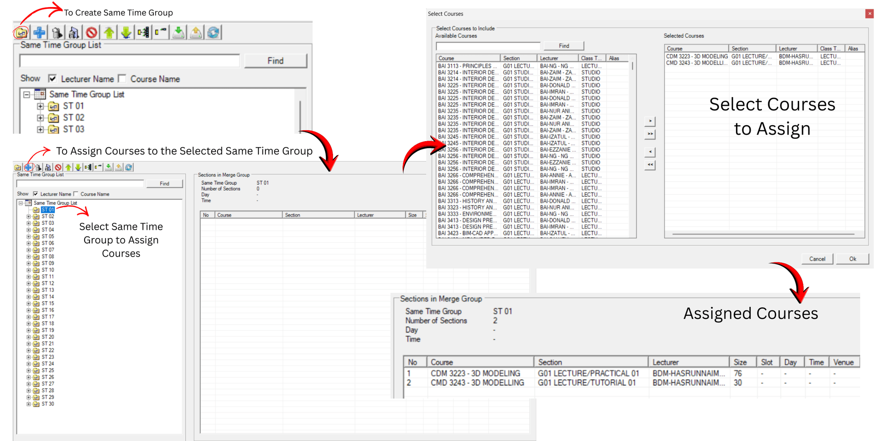Uncheck Lecturer Name in enlarged Same Time Group List
Viewport: 882px width, 441px height.
click(x=52, y=78)
